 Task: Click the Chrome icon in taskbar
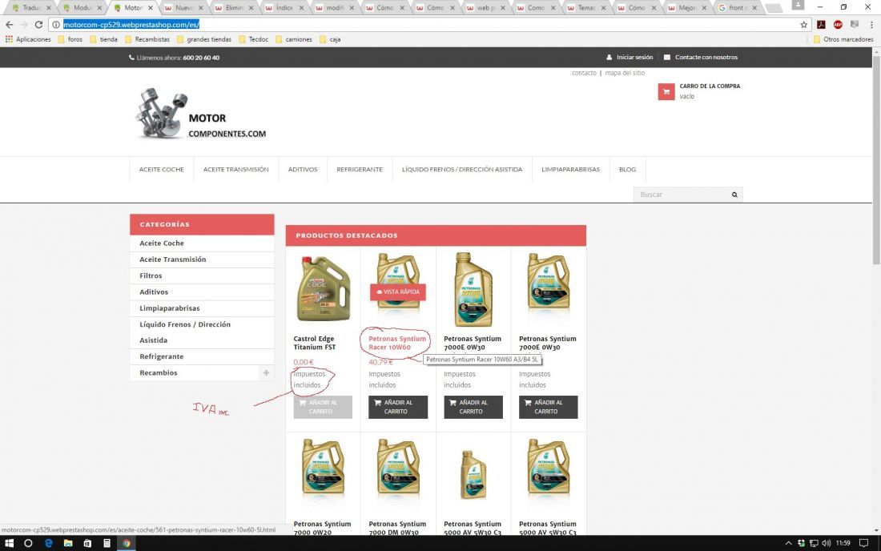(127, 543)
